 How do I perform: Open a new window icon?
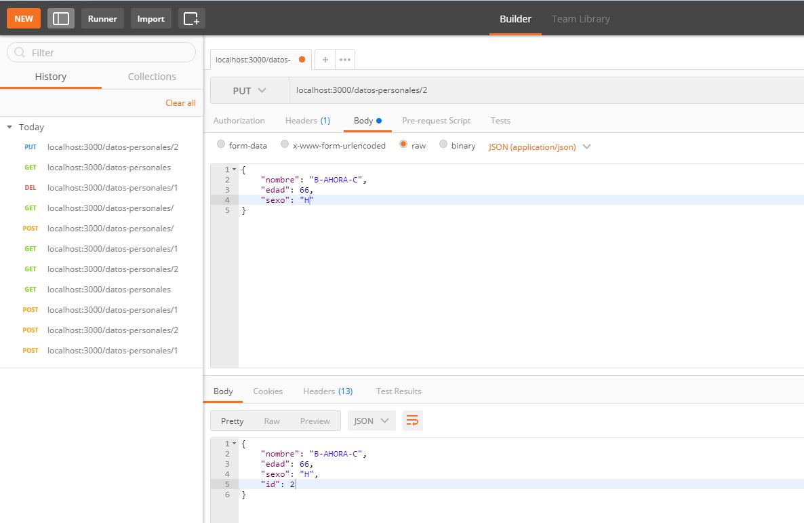point(191,18)
